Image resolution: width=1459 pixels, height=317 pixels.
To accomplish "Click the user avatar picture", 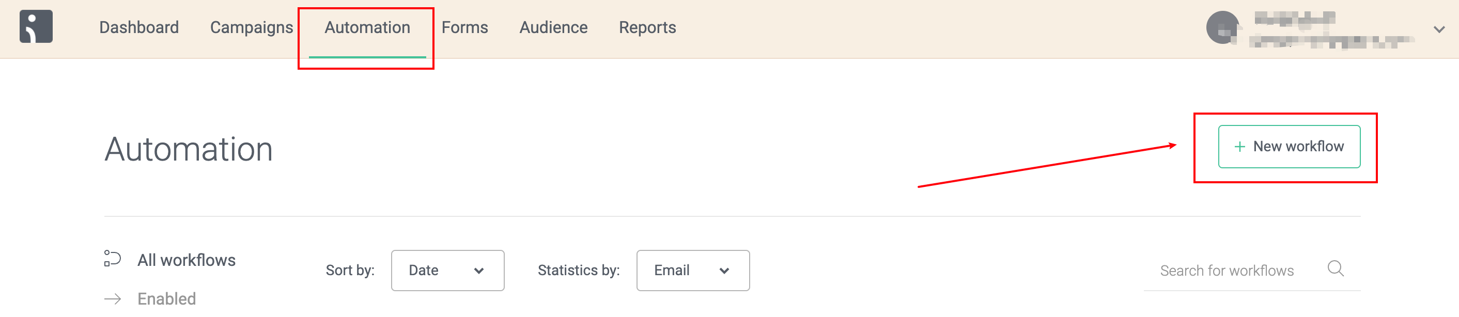I will [x=1223, y=27].
